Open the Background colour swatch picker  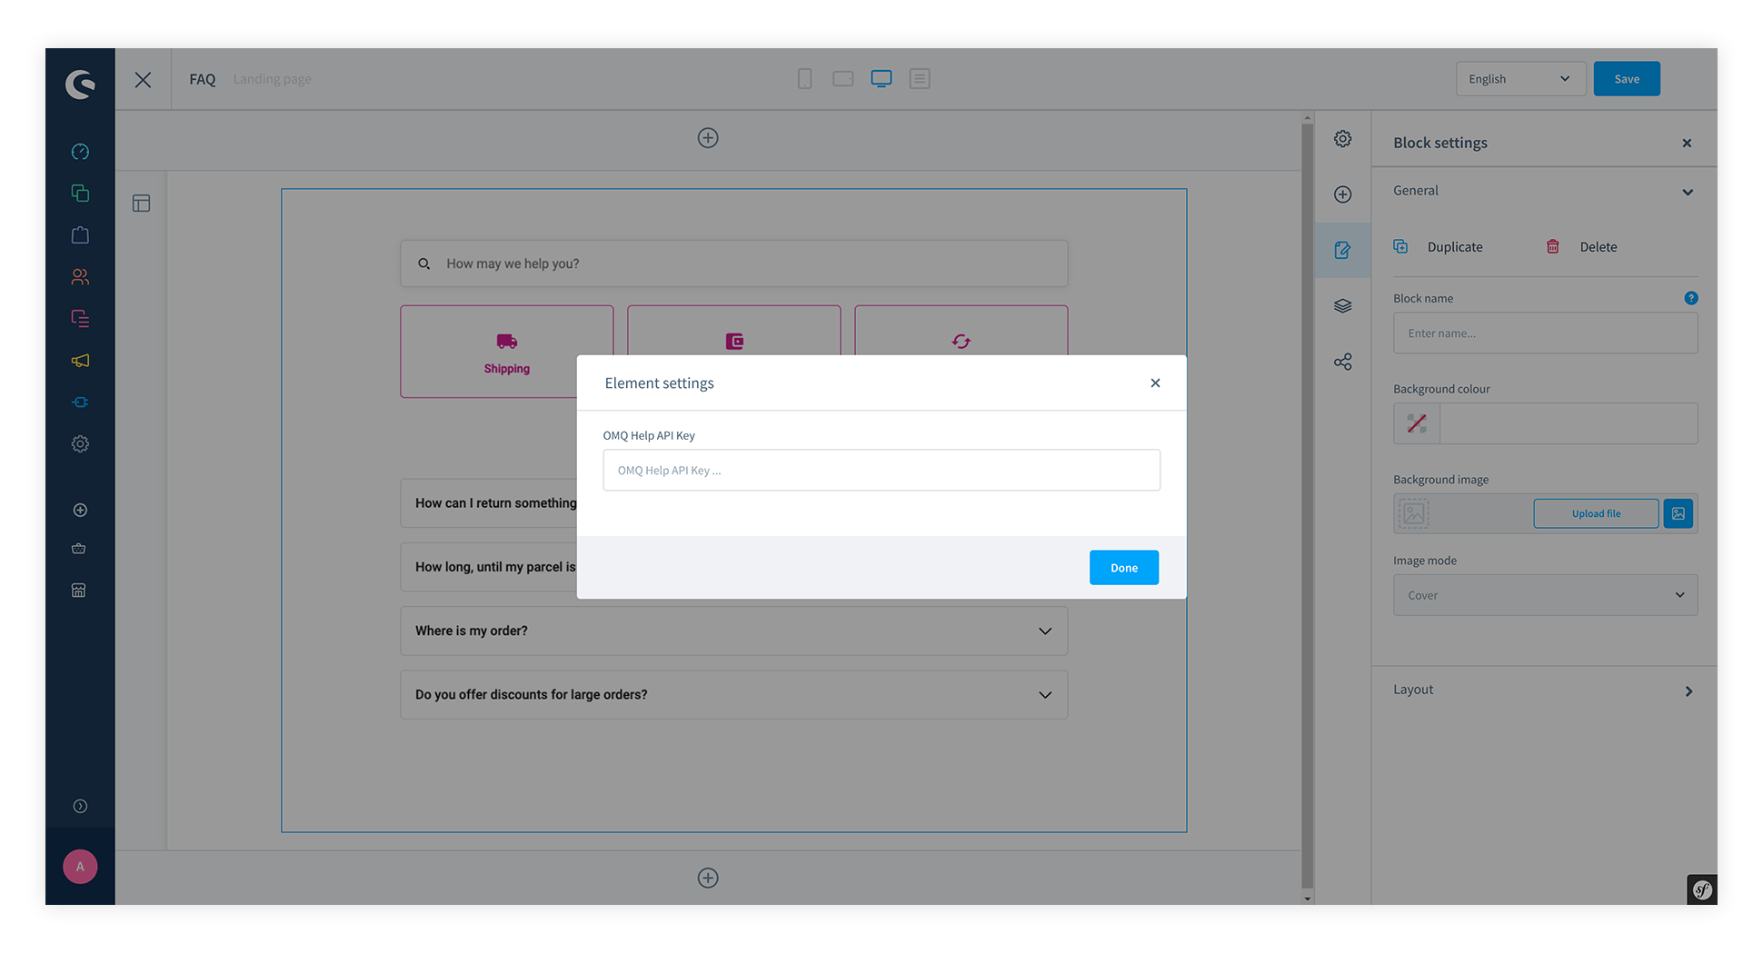pos(1417,423)
